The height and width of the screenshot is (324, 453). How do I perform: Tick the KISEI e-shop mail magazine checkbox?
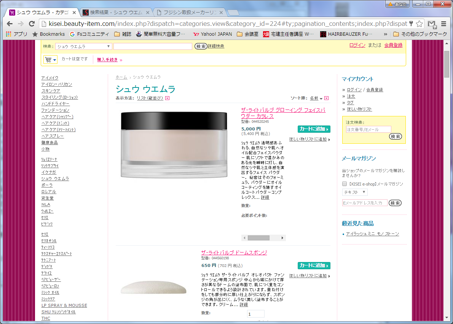pyautogui.click(x=345, y=184)
